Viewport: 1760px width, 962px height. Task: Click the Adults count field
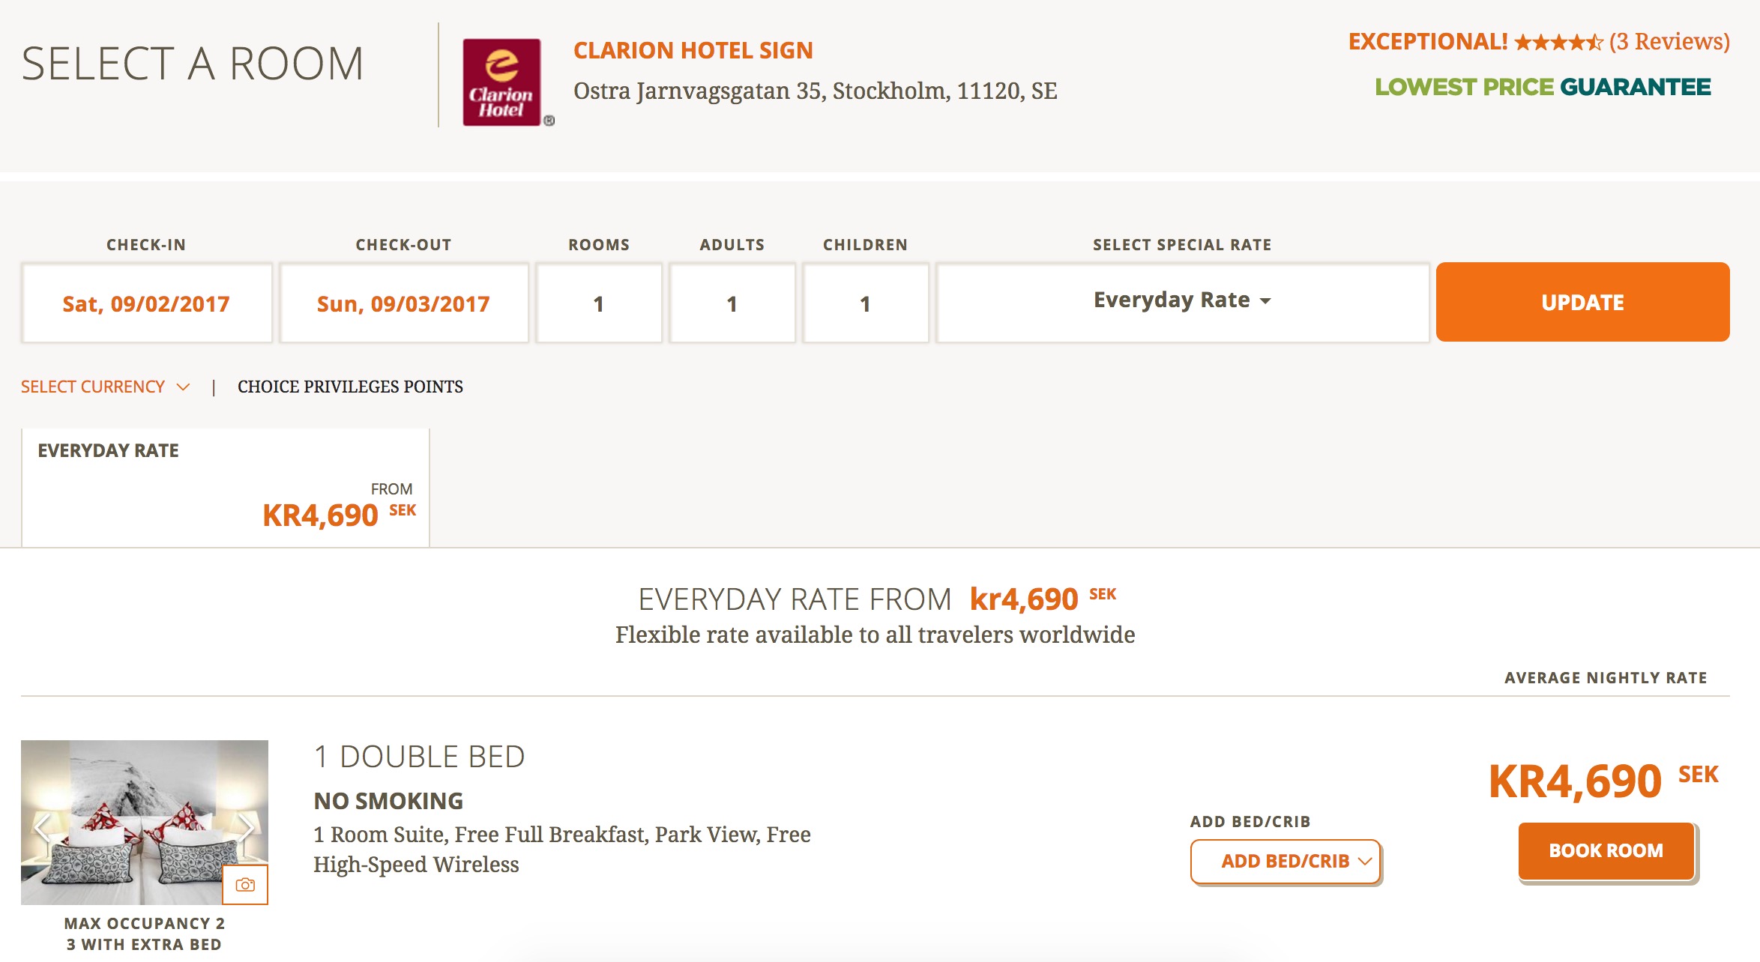click(732, 303)
